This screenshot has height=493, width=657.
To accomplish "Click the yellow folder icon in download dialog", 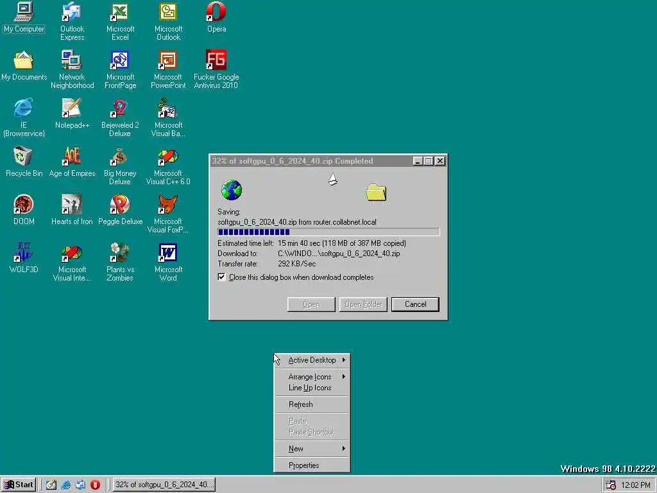I will [376, 193].
